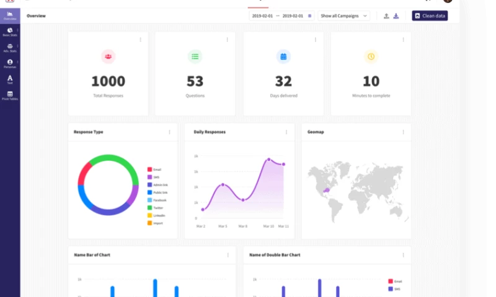This screenshot has width=496, height=297.
Task: Click the start date 2019-02-01 field
Action: pos(263,15)
